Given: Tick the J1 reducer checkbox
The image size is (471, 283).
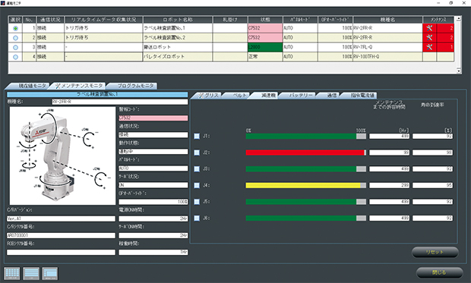Looking at the screenshot, I should (197, 137).
